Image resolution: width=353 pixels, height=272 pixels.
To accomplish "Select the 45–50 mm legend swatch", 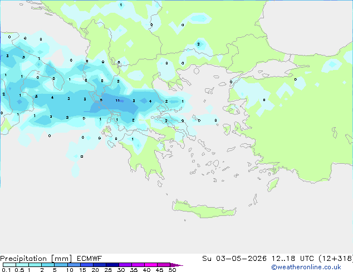I will coord(164,265).
